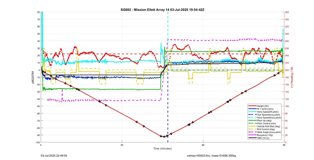This screenshot has width=314, height=160.
Task: Click the '280' tick on the heading axis
Action: coord(287,41)
